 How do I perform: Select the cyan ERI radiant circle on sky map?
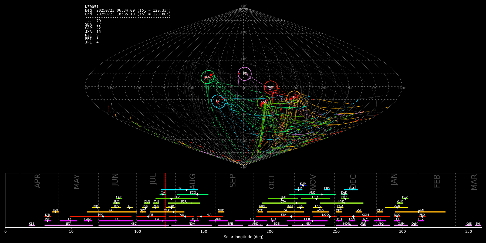(218, 102)
